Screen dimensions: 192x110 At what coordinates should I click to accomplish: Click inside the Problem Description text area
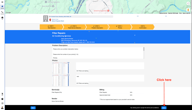(98, 53)
